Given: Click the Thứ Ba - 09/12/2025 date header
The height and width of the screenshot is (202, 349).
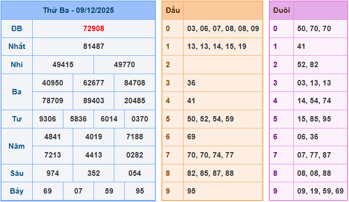Looking at the screenshot, I should point(78,10).
